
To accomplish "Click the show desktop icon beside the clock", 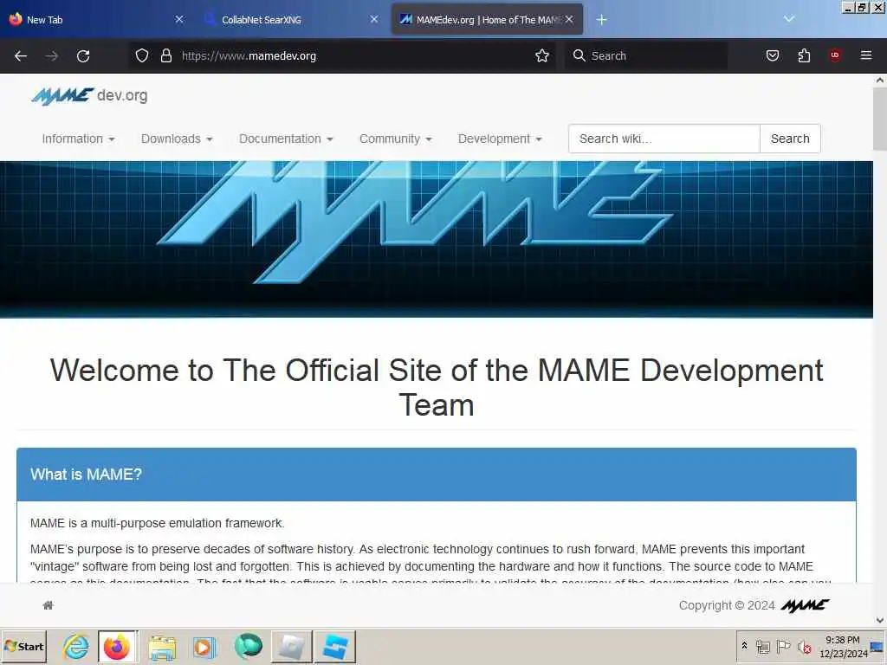I will coord(877,647).
